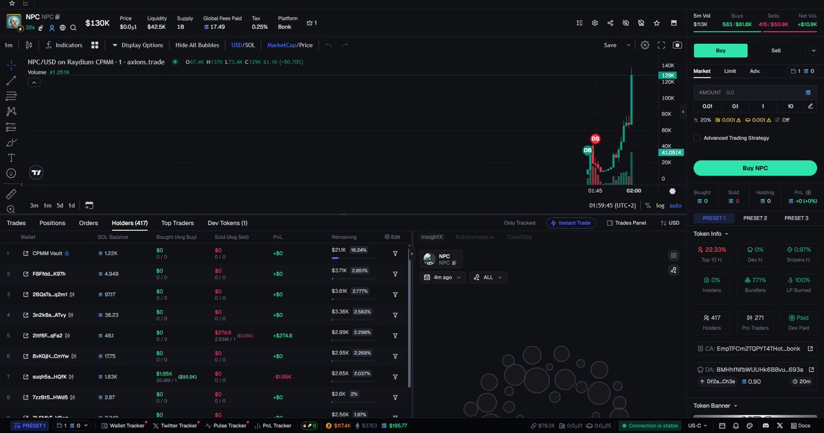
Task: Open Twitter Tracker in bottom bar
Action: coord(175,425)
